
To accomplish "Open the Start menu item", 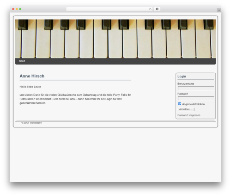I will click(22, 61).
